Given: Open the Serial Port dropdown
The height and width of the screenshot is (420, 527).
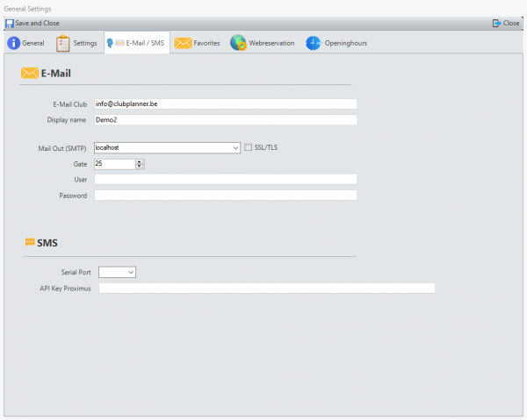Looking at the screenshot, I should click(x=131, y=273).
